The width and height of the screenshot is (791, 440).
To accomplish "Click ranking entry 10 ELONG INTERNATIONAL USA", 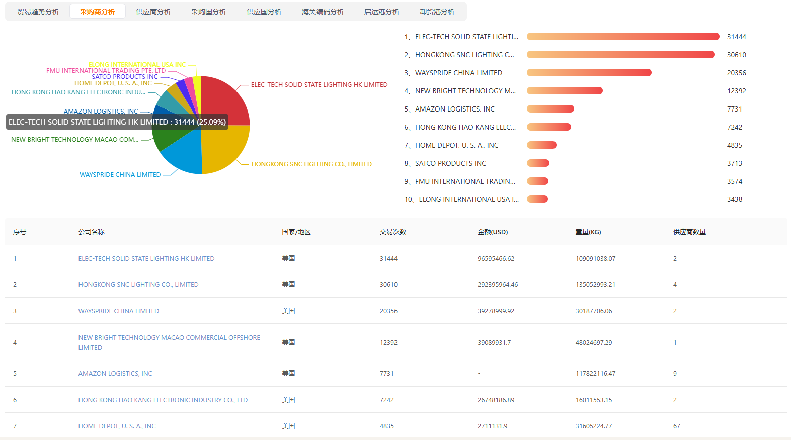I will point(461,199).
